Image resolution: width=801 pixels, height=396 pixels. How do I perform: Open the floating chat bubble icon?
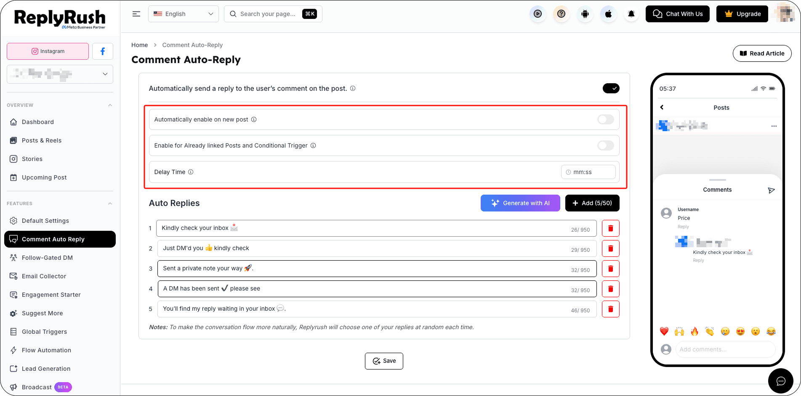click(781, 381)
